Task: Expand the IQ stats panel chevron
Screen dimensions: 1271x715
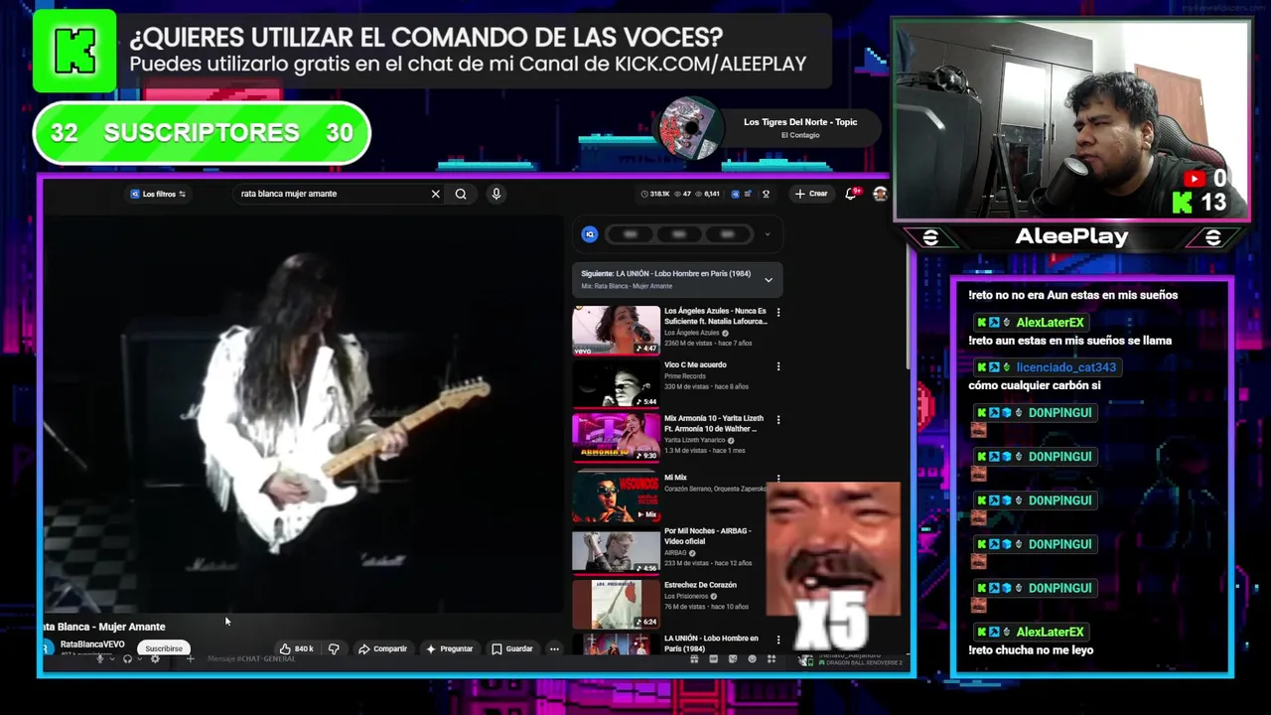Action: 767,234
